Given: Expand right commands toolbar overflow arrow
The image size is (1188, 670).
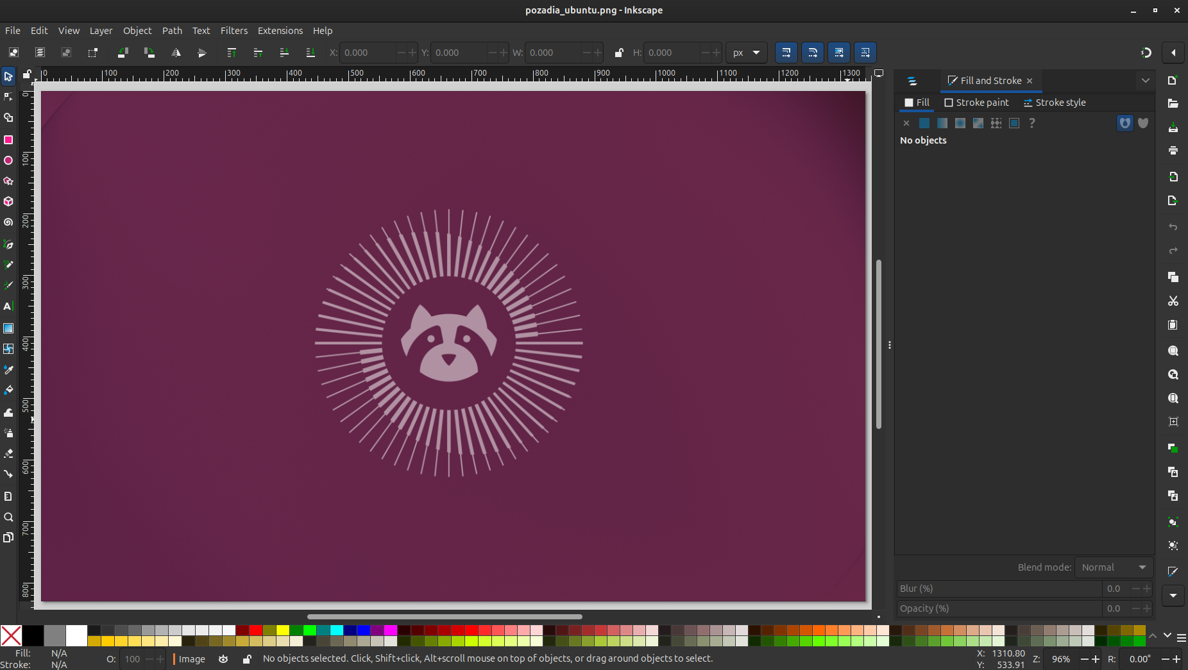Looking at the screenshot, I should click(1173, 596).
